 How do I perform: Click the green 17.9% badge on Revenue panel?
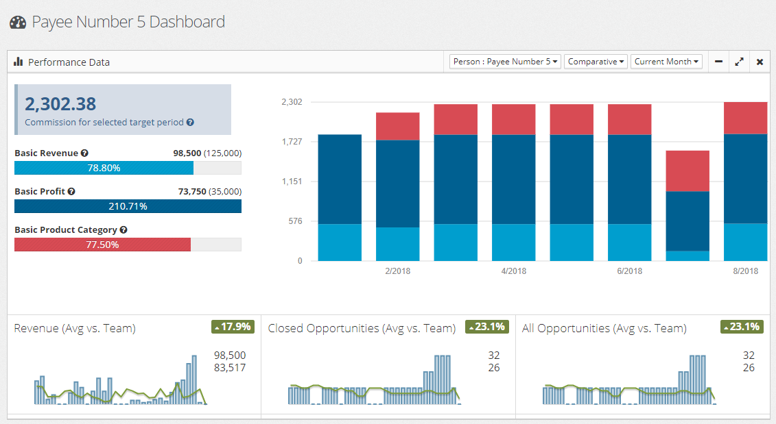point(233,327)
